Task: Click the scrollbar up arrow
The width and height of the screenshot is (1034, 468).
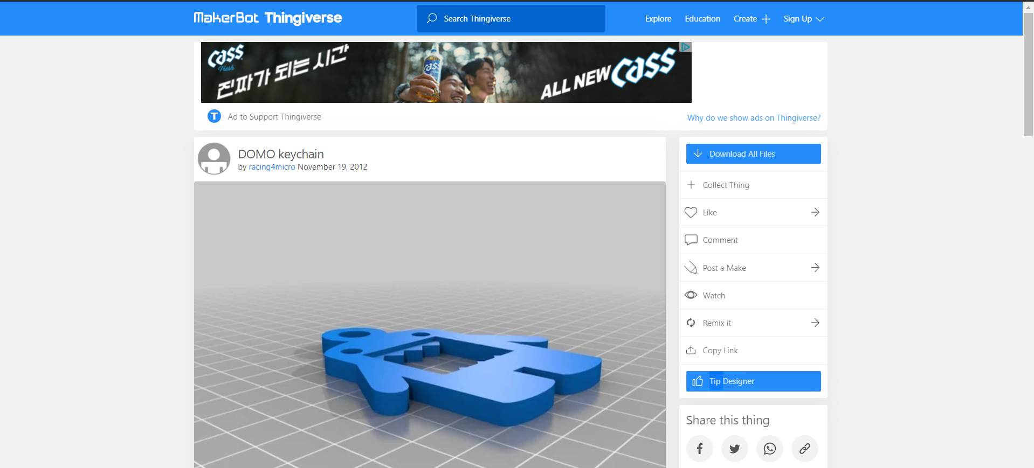Action: point(1029,6)
